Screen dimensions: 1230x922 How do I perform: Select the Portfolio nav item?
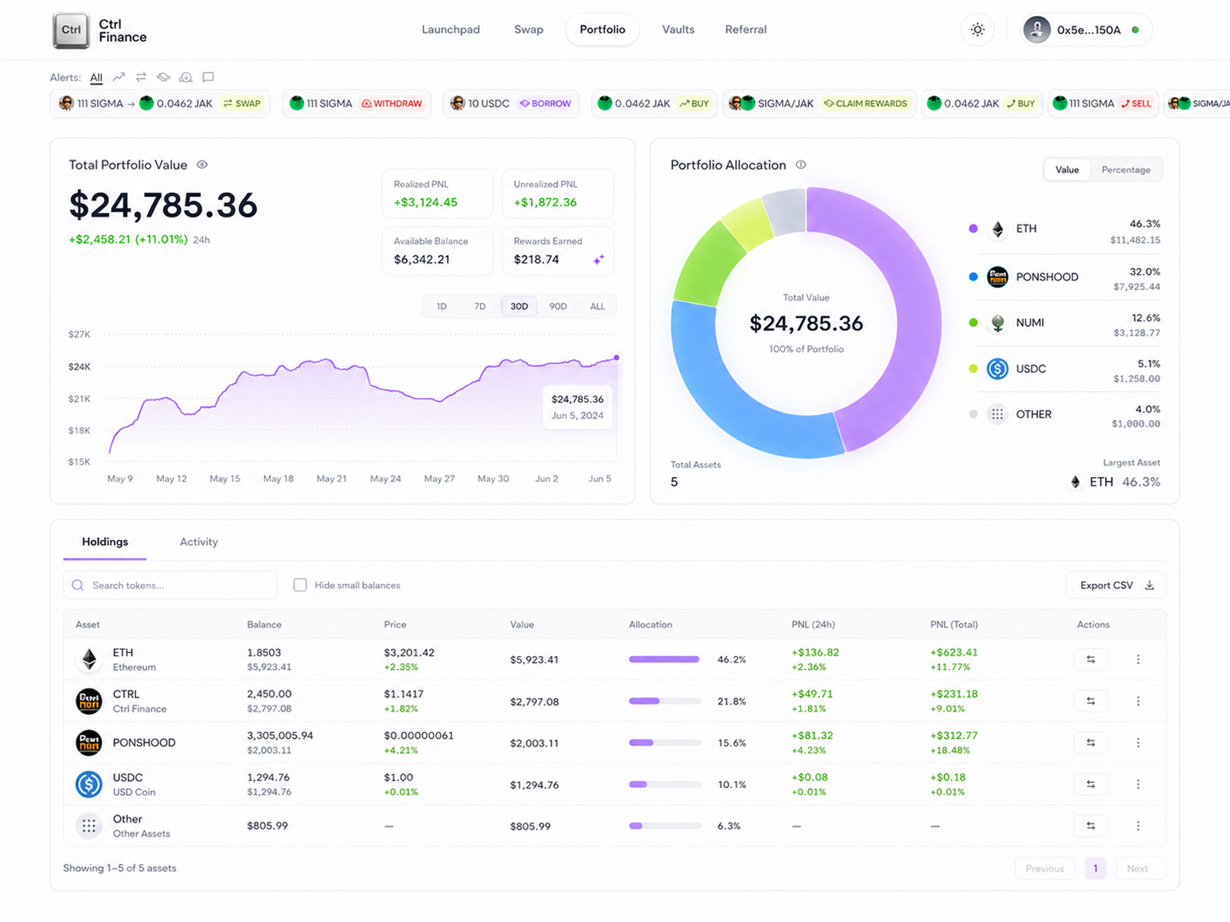coord(602,30)
